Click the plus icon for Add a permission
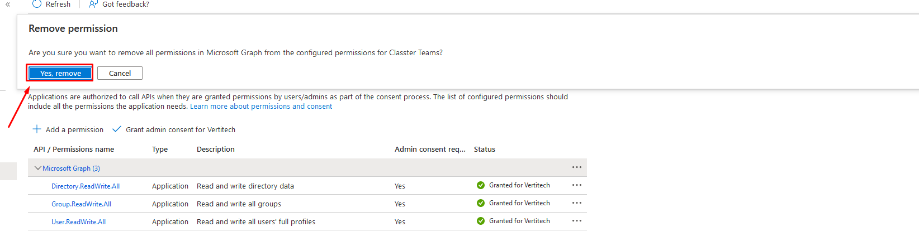Screen dimensions: 919x246 pos(37,129)
